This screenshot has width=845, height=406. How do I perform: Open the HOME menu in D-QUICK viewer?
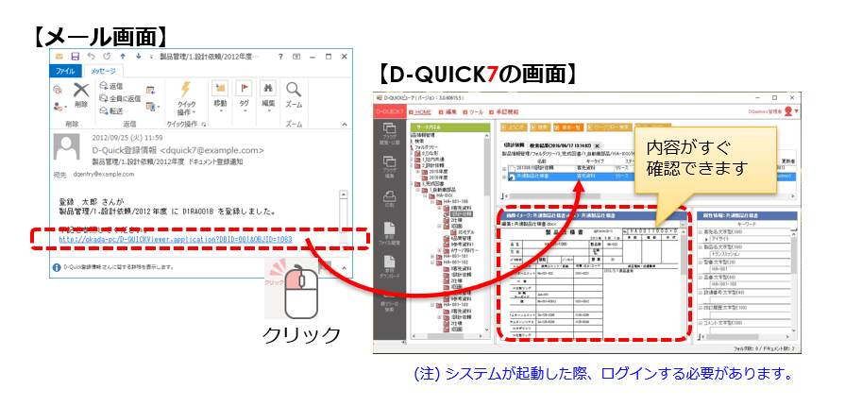coord(420,112)
